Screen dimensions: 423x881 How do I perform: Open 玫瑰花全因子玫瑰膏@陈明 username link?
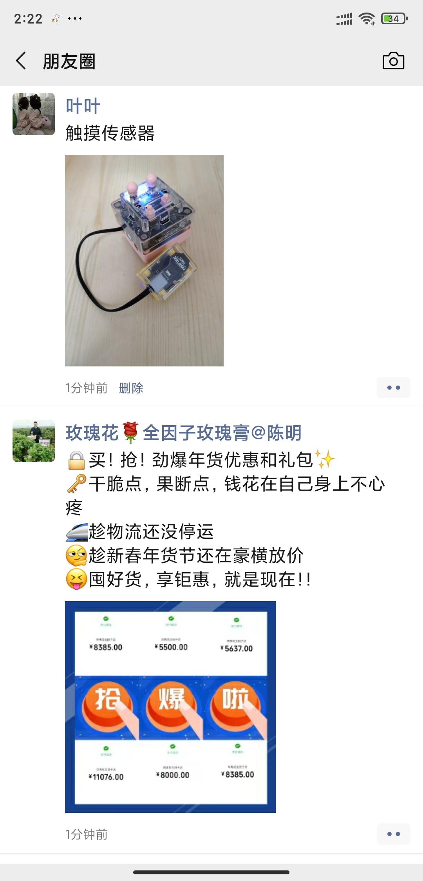click(184, 433)
